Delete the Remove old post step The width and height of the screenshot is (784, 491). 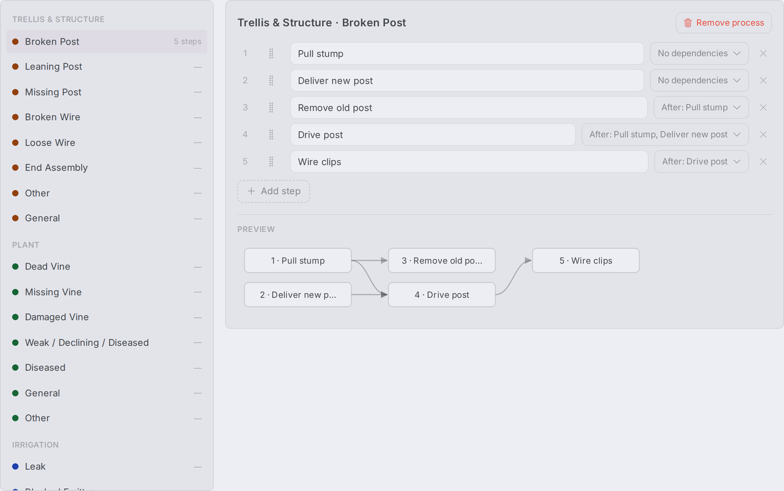click(x=763, y=108)
